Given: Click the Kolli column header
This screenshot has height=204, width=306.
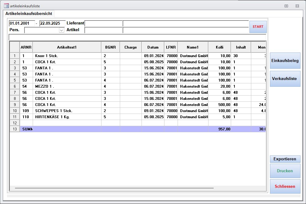Looking at the screenshot, I should 219,47.
